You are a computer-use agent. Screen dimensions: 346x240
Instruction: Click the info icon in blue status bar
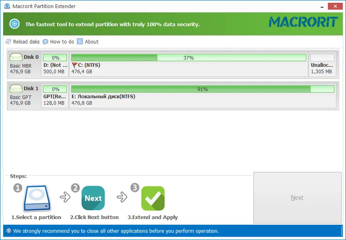coord(9,231)
